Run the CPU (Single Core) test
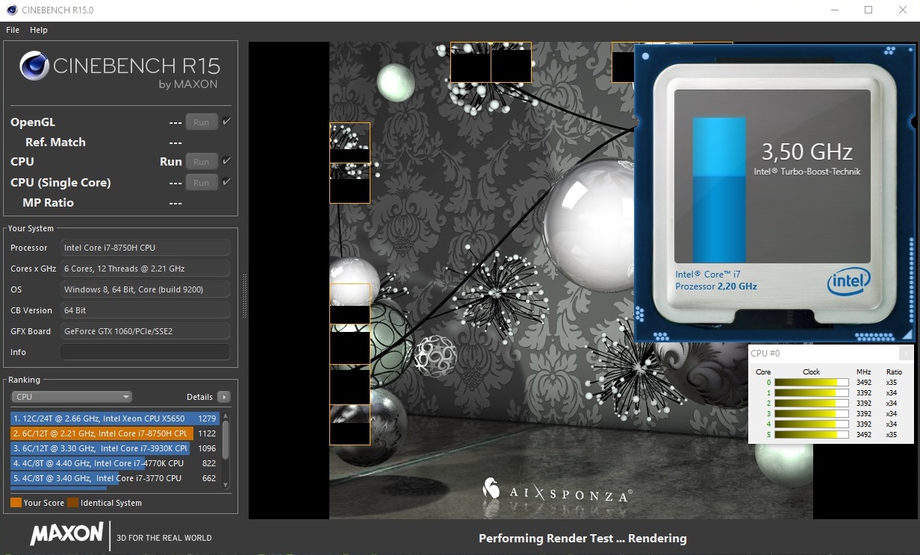The image size is (920, 555). [202, 182]
